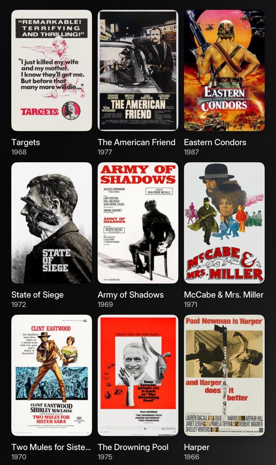Click The Drowning Pool title text
Image resolution: width=276 pixels, height=465 pixels.
point(133,447)
